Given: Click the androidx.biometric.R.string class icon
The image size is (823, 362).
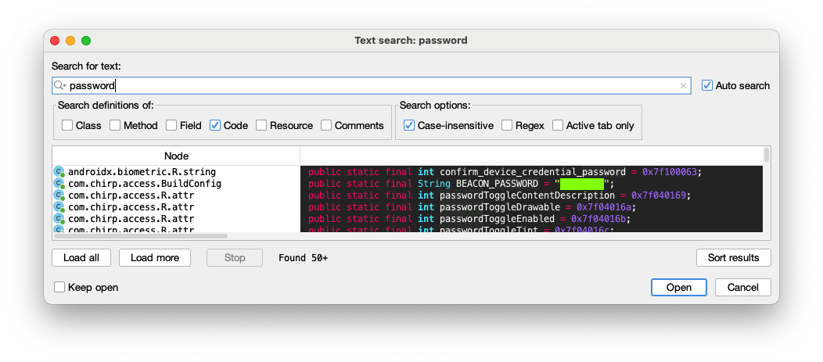Looking at the screenshot, I should [x=59, y=172].
